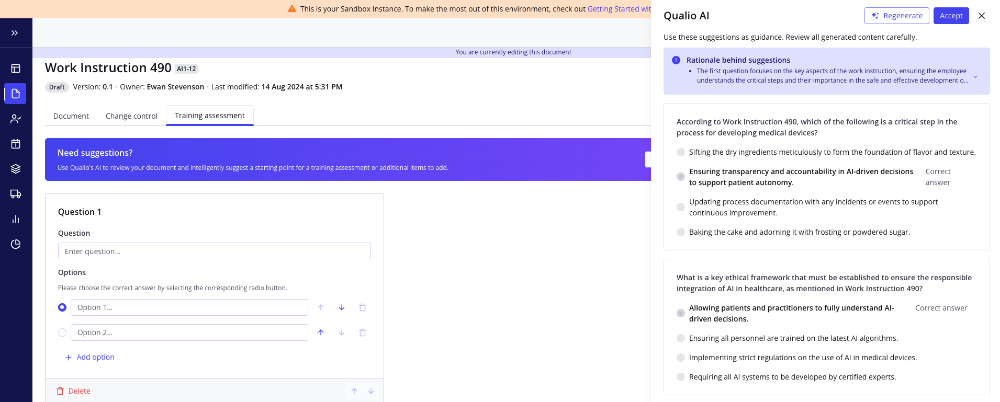The image size is (1000, 402).
Task: Click the 'Need suggestions?' banner heading
Action: tap(95, 153)
